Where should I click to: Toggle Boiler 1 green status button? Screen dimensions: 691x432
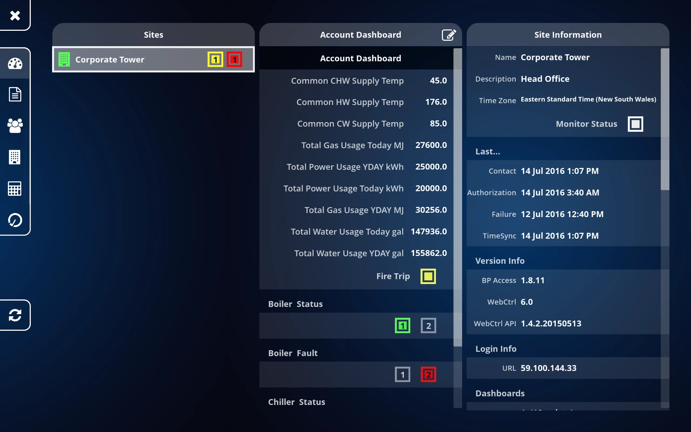(402, 326)
